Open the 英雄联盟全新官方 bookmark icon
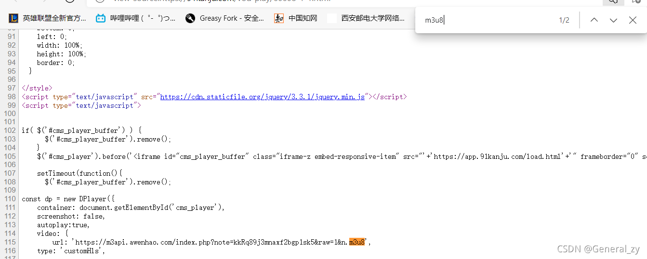Screen dimensions: 647x259 (x=13, y=18)
